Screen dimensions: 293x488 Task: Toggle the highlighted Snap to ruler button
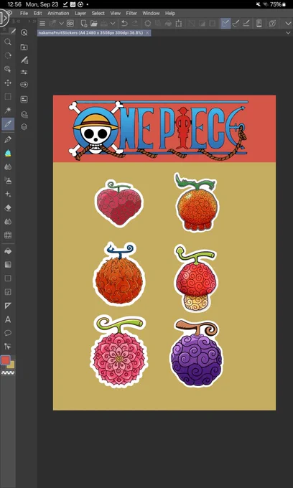coord(225,24)
